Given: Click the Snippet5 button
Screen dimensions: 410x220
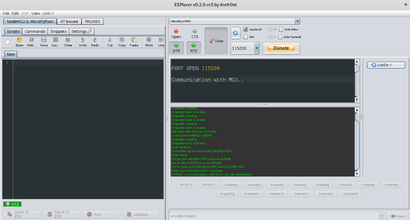Looking at the screenshot, I should [300, 185].
